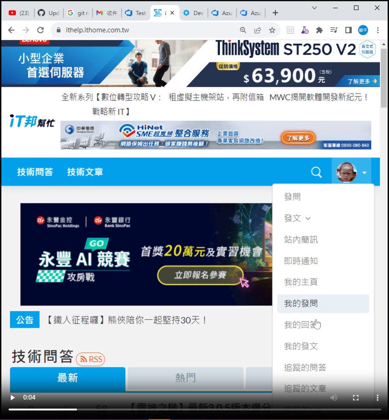
Task: Click the address bar URL
Action: click(x=97, y=30)
